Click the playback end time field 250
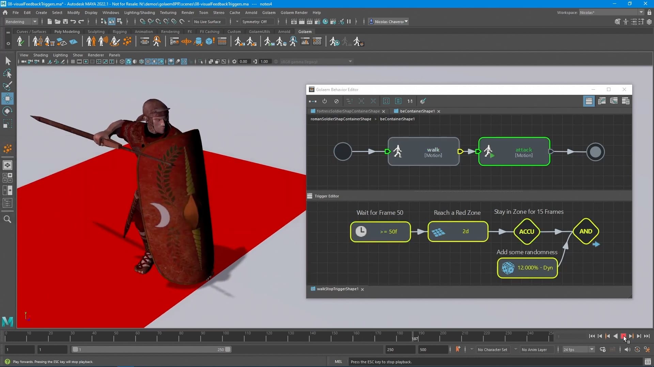The image size is (654, 367). 400,349
